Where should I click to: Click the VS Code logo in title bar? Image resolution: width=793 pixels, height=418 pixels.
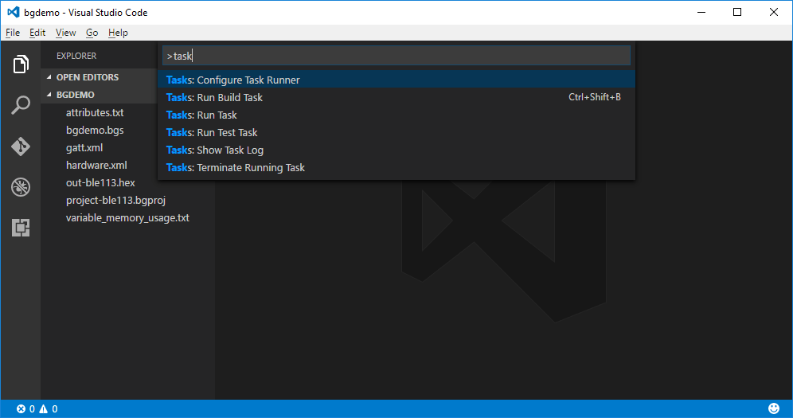click(14, 12)
